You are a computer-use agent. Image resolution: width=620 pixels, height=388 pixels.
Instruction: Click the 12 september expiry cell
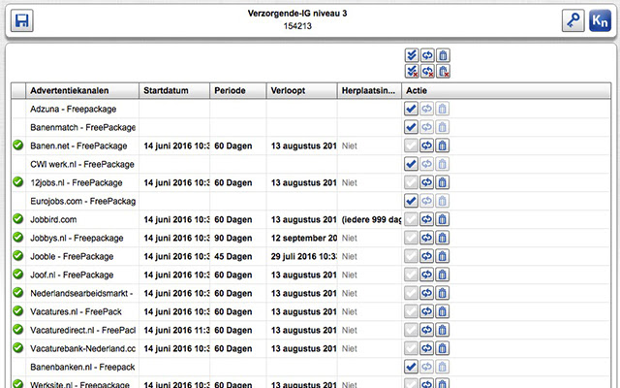pyautogui.click(x=303, y=238)
